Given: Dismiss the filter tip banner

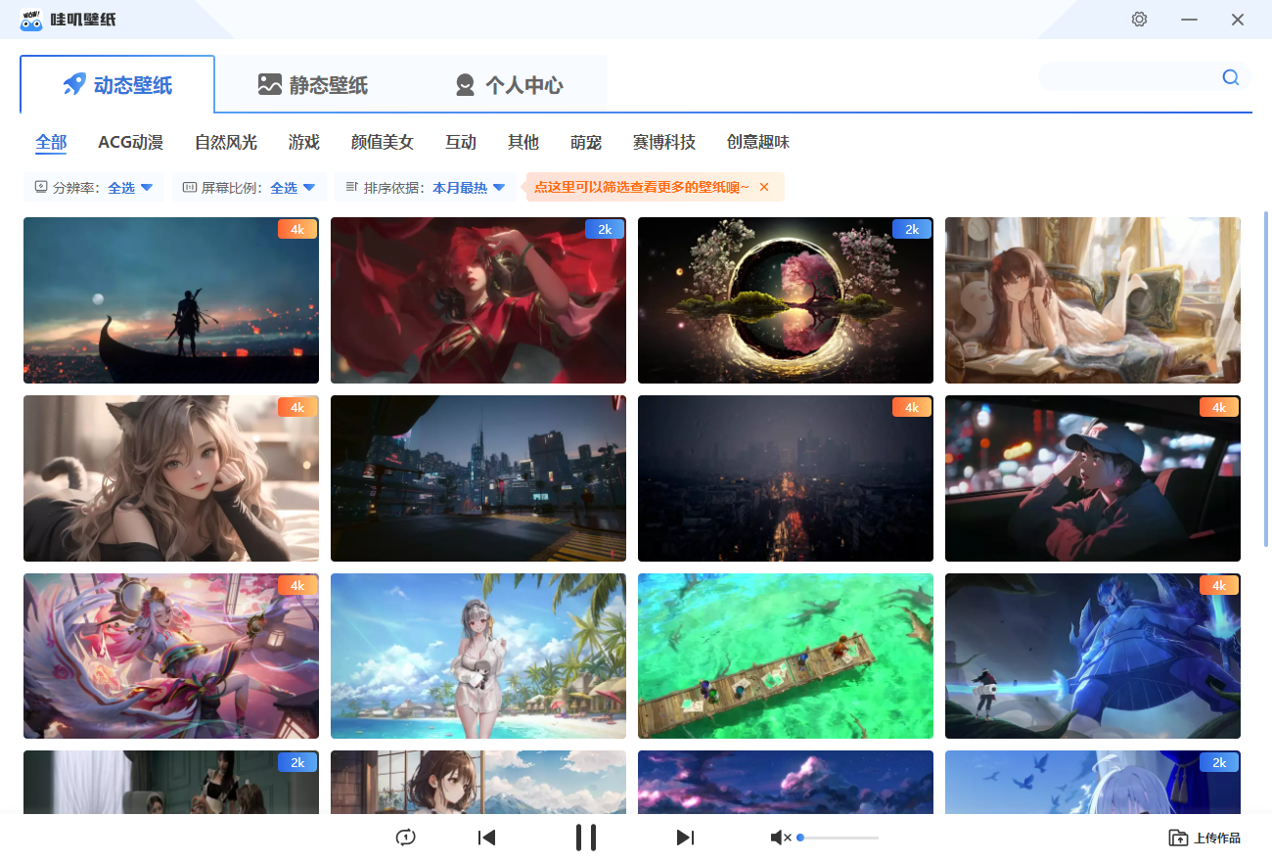Looking at the screenshot, I should point(765,186).
